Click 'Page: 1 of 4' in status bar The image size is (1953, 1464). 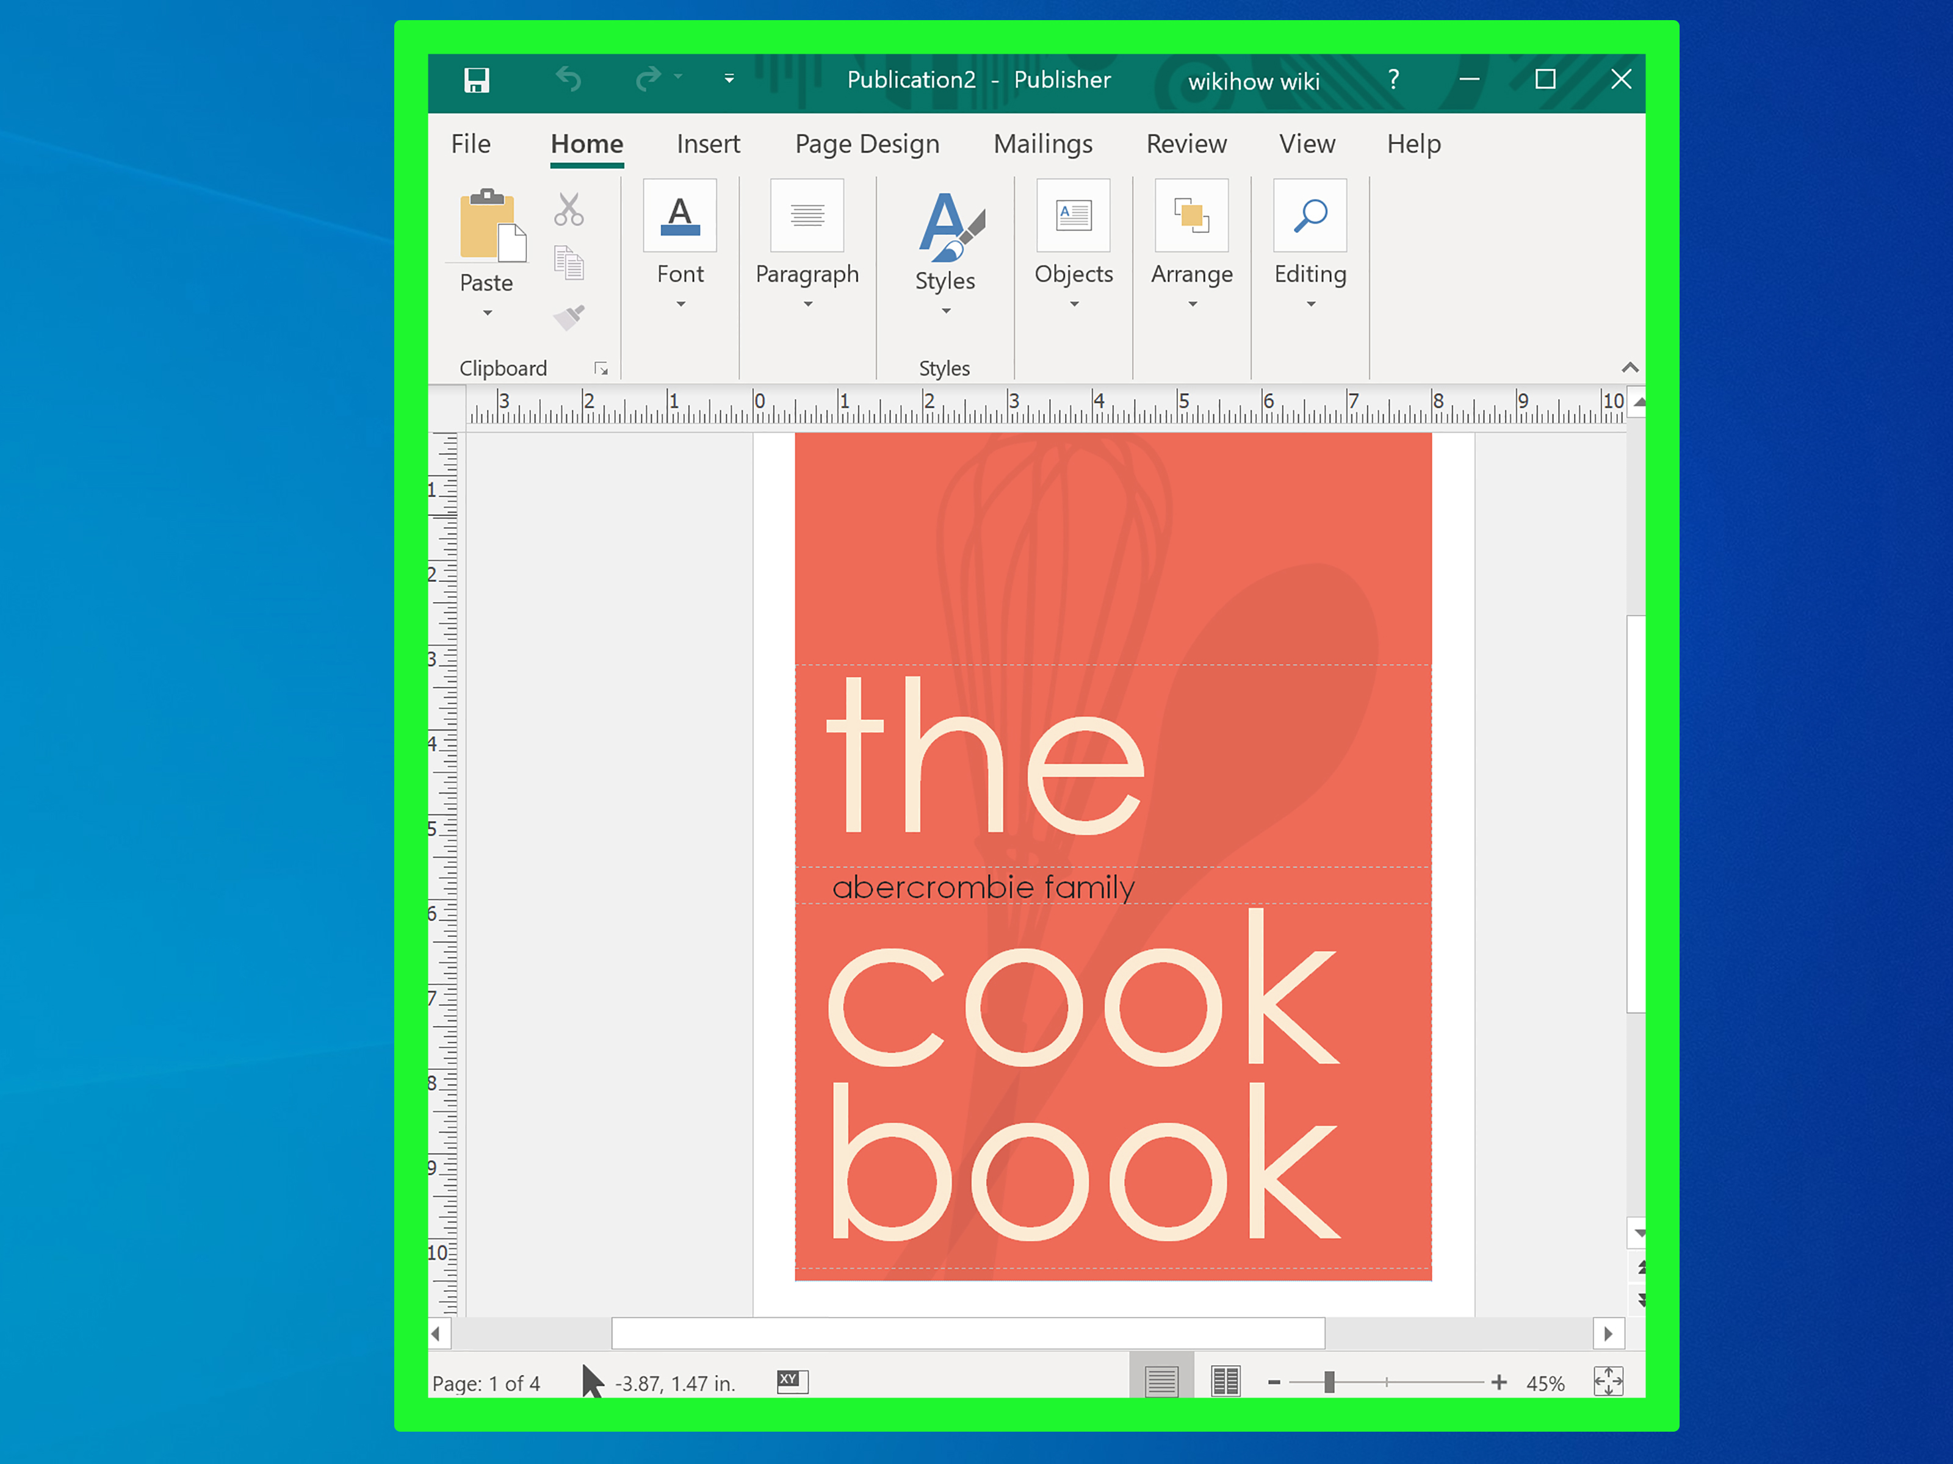coord(486,1383)
